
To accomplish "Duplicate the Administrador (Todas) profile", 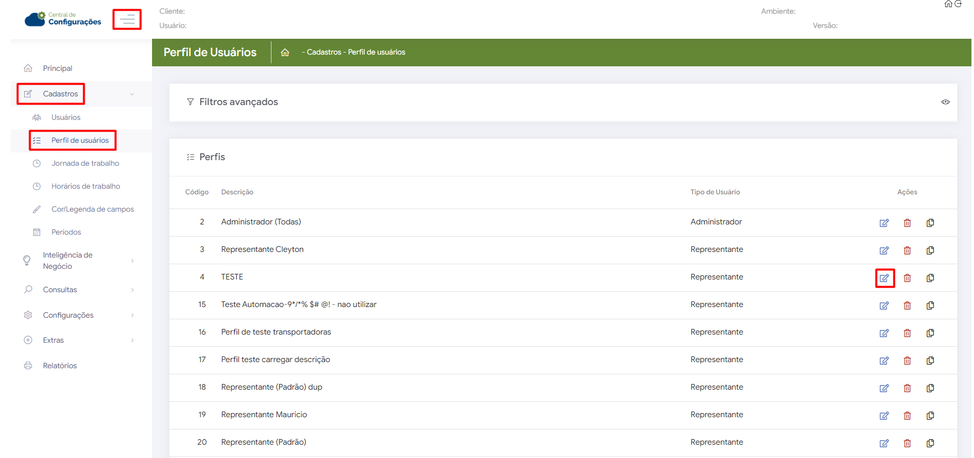I will click(x=930, y=223).
